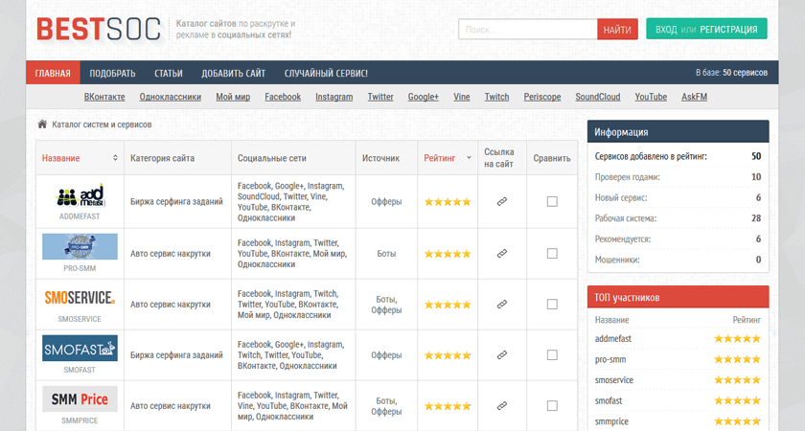Filter by ВКонтакте network link
Screen dimensions: 805x431
pos(104,97)
